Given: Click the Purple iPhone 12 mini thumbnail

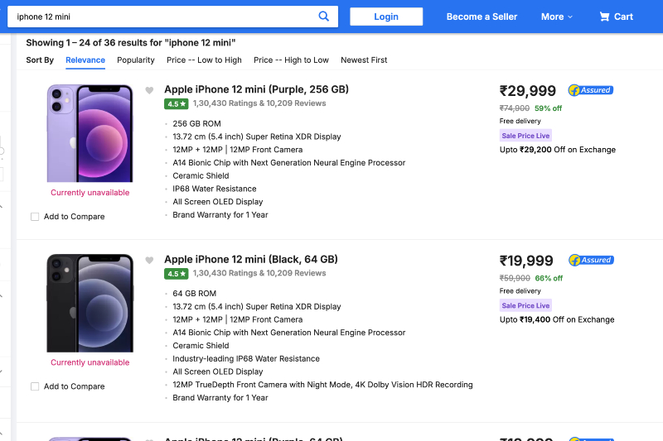Looking at the screenshot, I should click(90, 132).
